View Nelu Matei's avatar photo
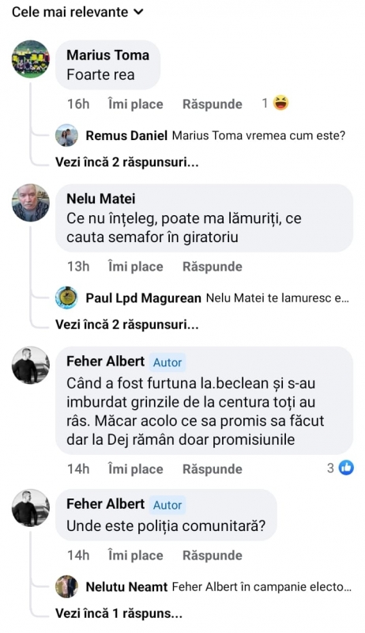 point(31,203)
